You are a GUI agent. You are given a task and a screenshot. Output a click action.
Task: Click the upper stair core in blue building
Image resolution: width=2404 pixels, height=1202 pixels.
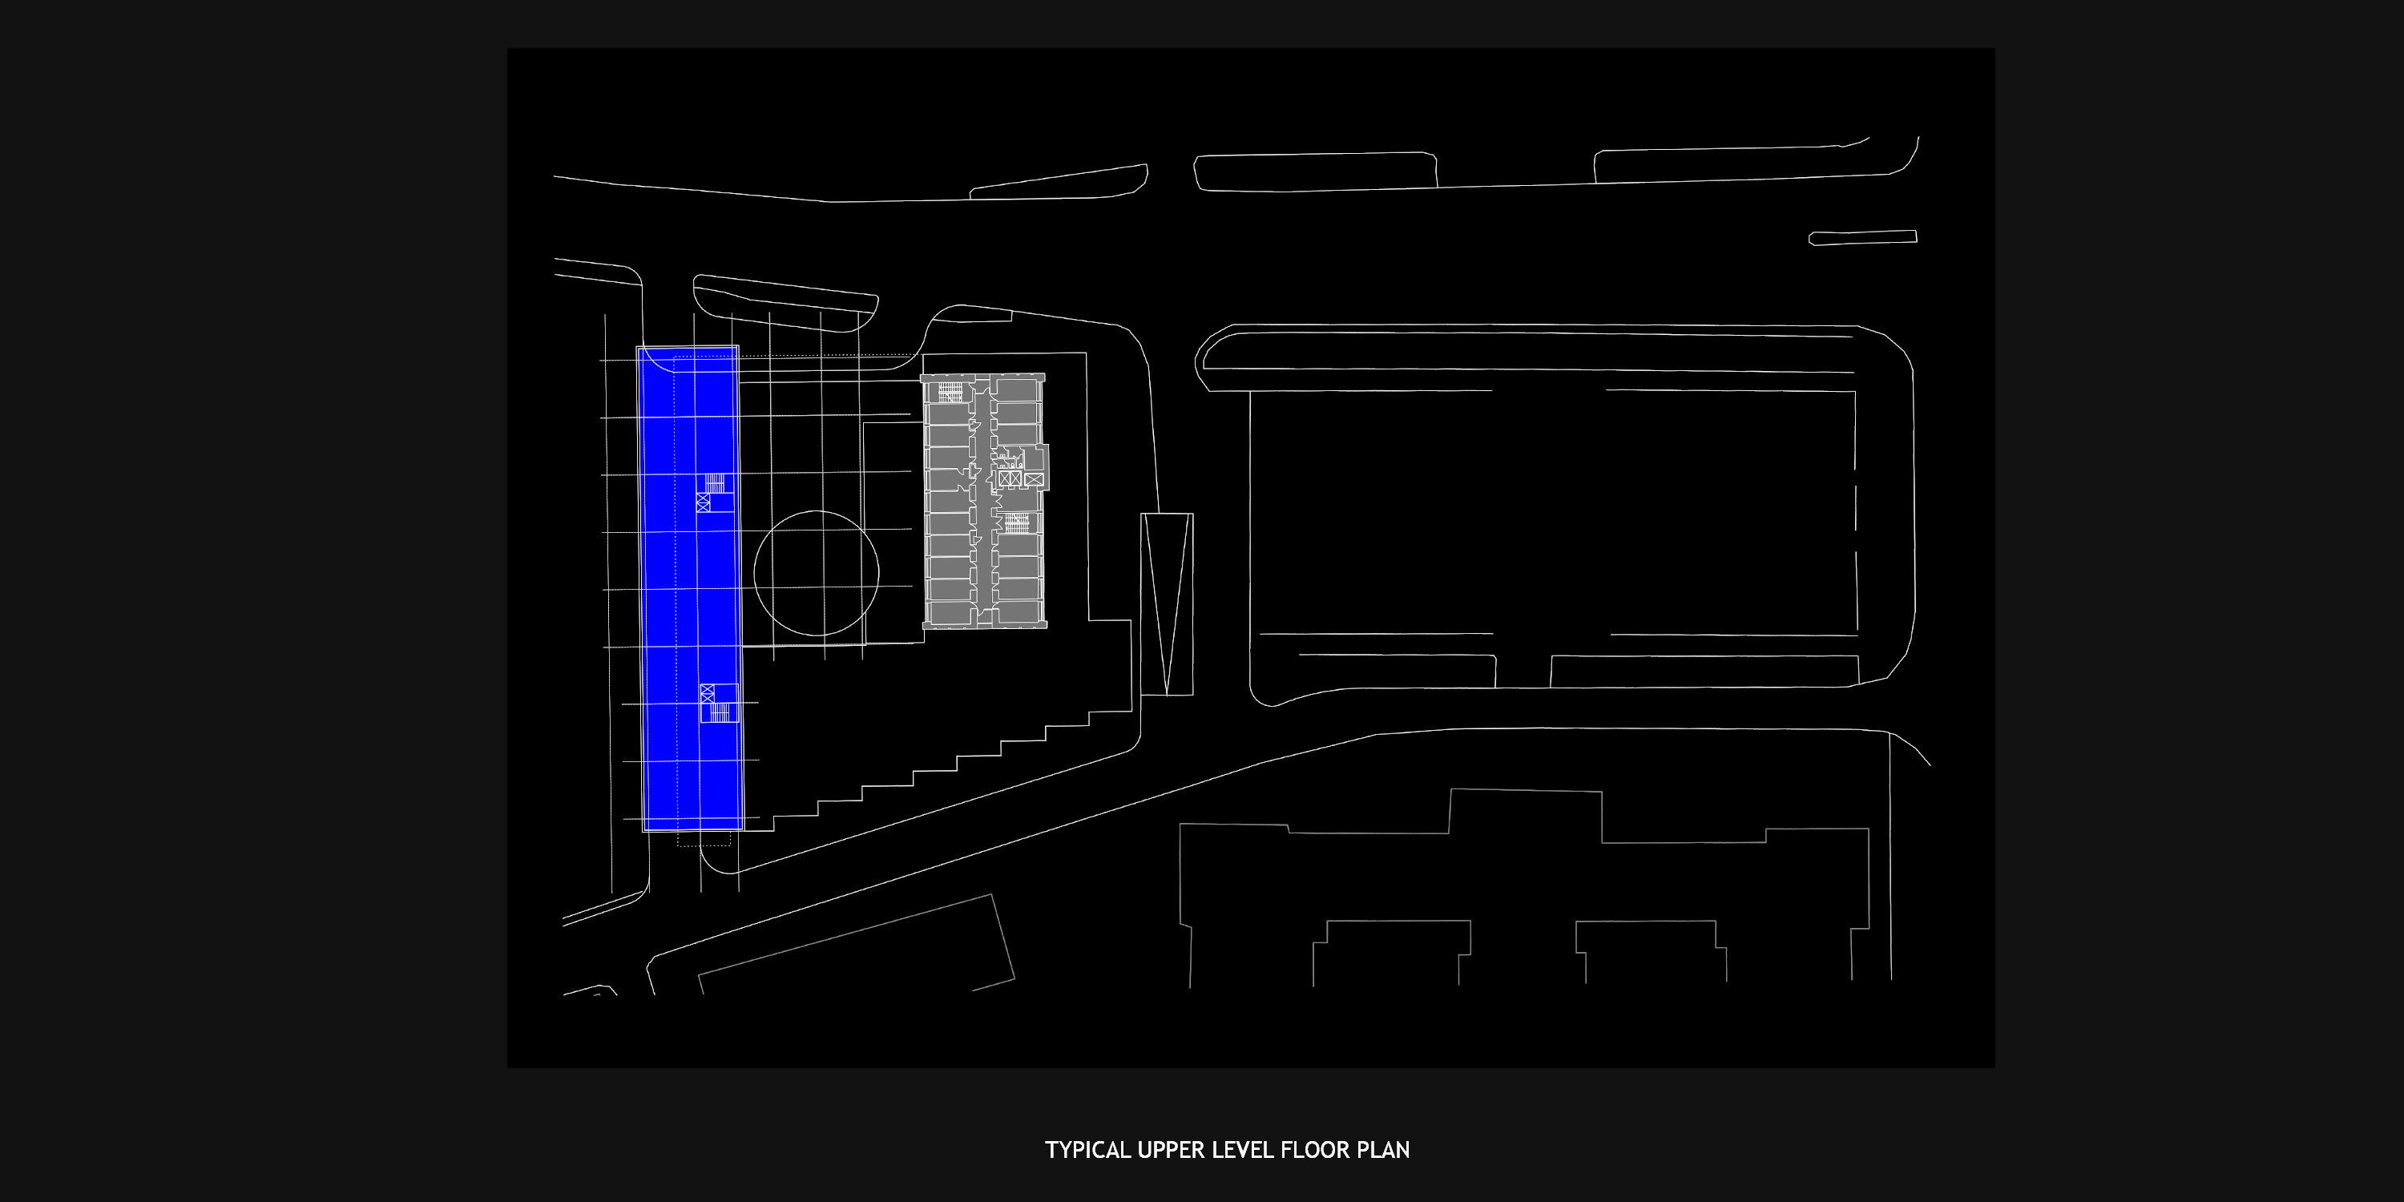tap(715, 492)
